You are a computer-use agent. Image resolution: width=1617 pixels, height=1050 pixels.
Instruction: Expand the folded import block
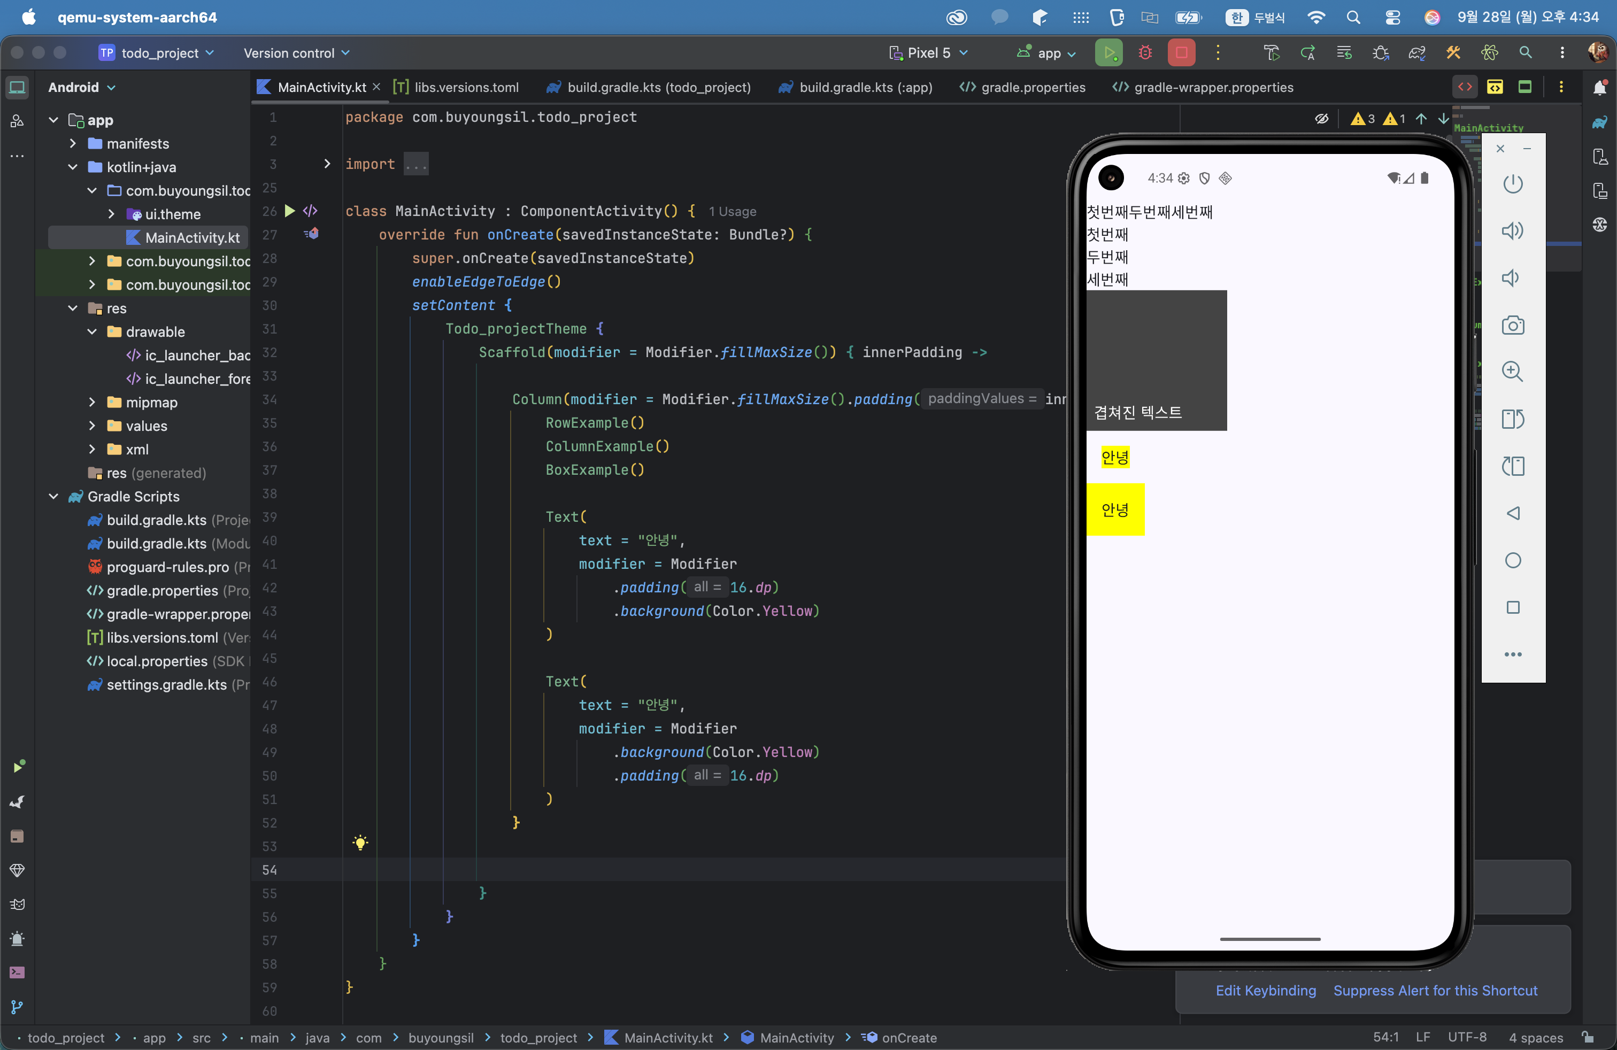pyautogui.click(x=327, y=164)
